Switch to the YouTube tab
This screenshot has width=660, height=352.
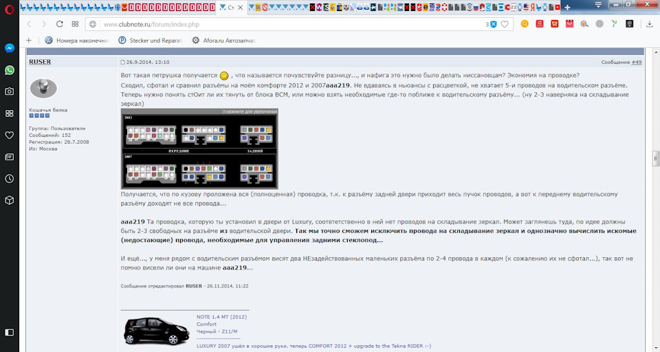pos(558,7)
